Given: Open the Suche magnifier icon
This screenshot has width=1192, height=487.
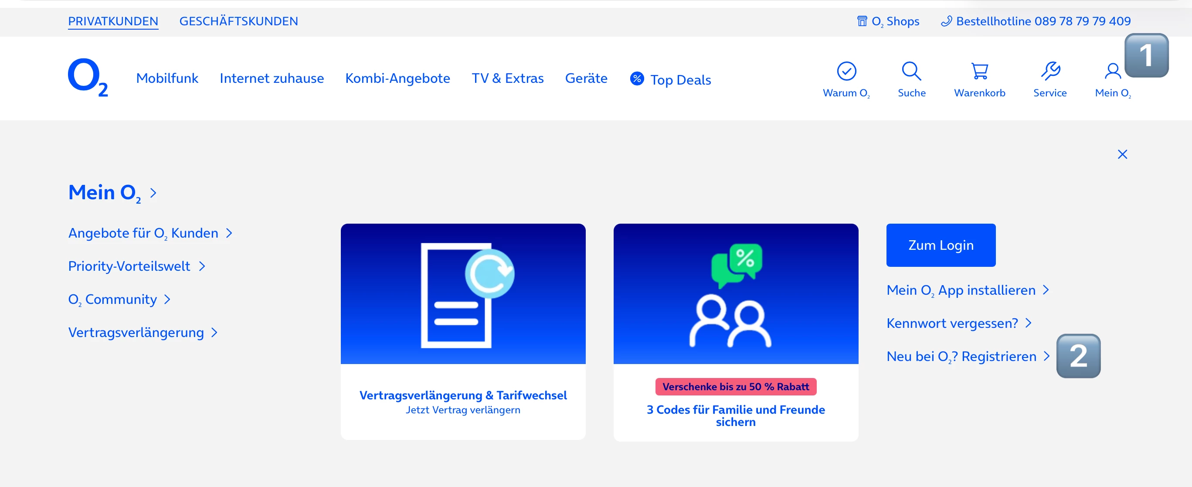Looking at the screenshot, I should (911, 72).
